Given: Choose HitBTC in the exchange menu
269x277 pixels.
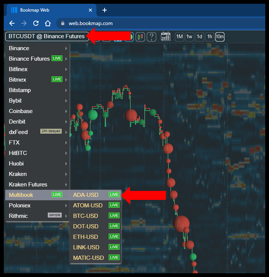Looking at the screenshot, I should click(37, 153).
